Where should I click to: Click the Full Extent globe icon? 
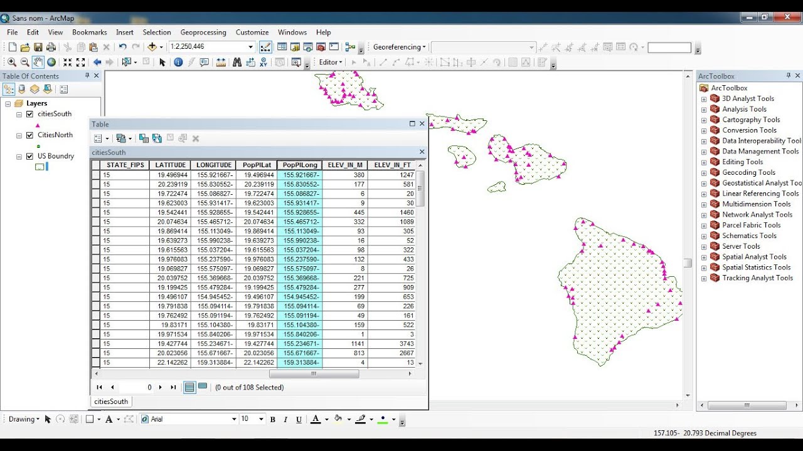click(x=51, y=62)
